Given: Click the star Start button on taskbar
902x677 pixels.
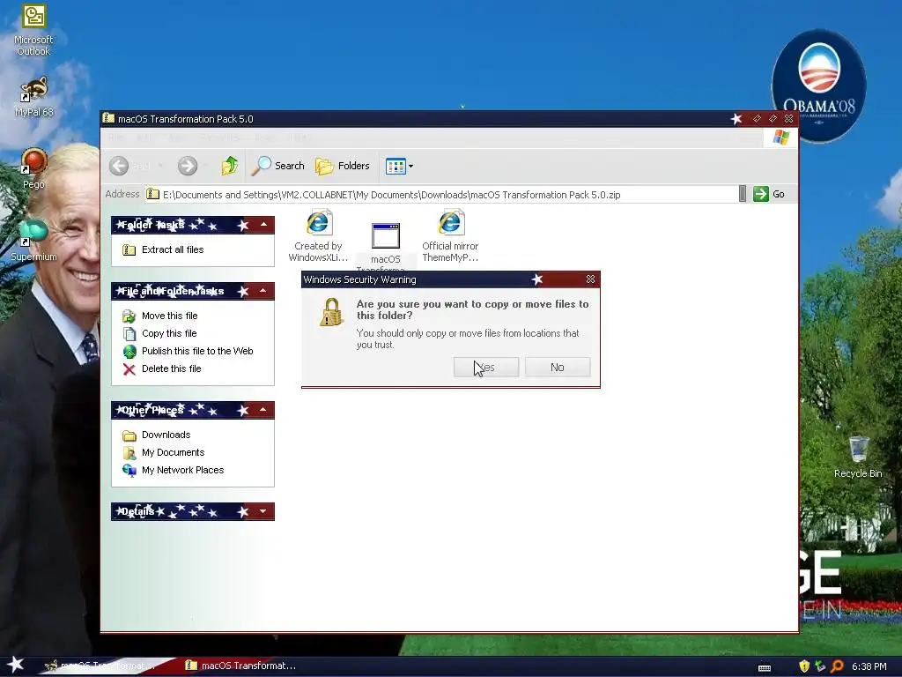Looking at the screenshot, I should 16,665.
